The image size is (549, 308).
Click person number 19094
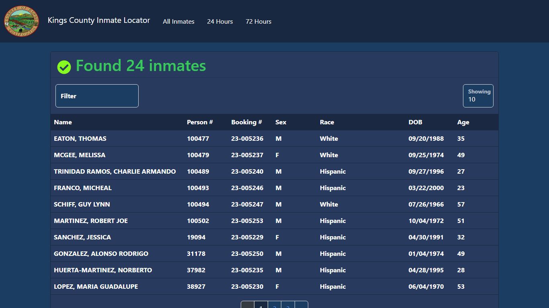196,237
